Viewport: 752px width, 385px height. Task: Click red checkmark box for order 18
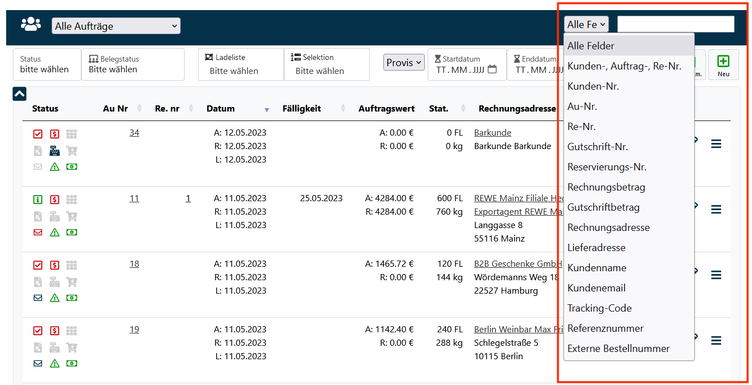(38, 265)
